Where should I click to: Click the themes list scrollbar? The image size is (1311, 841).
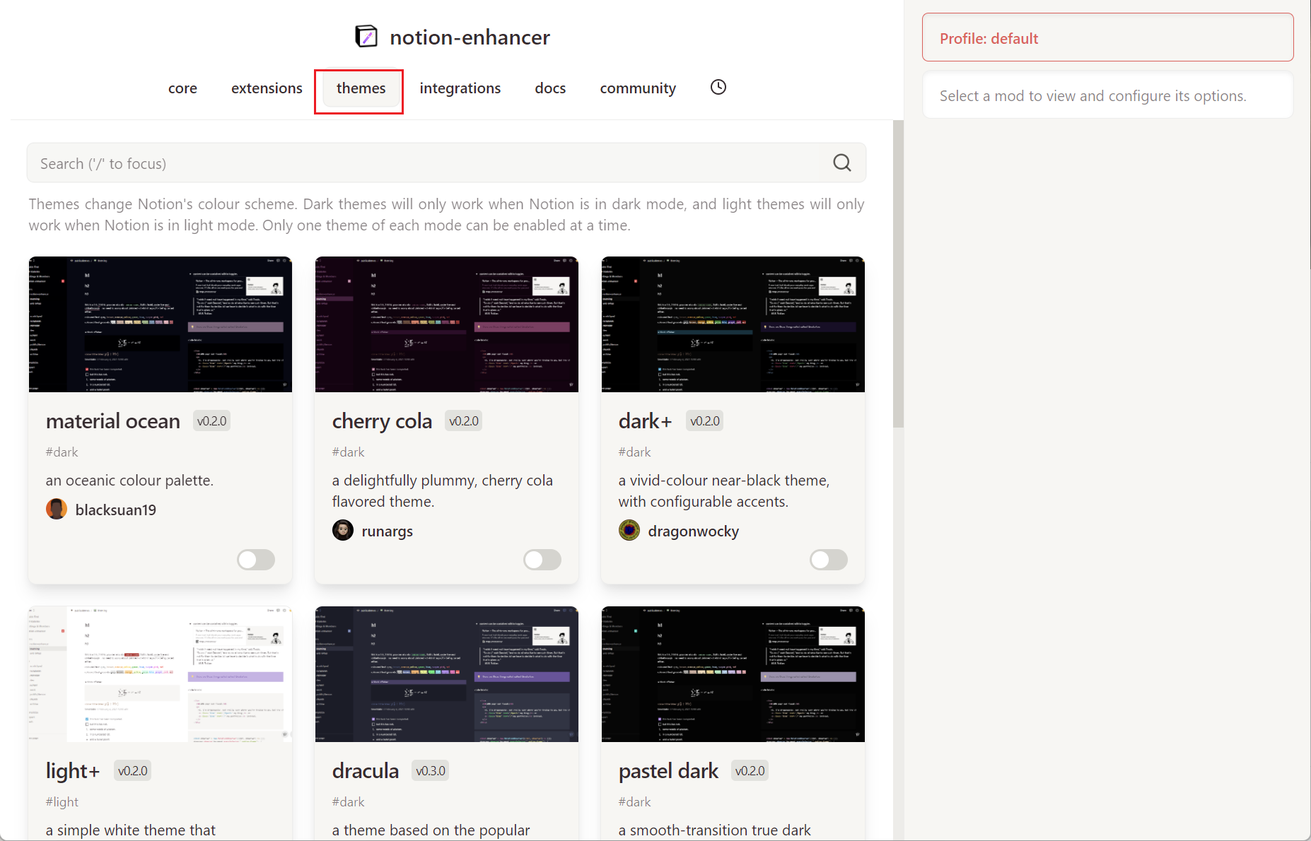[x=899, y=274]
